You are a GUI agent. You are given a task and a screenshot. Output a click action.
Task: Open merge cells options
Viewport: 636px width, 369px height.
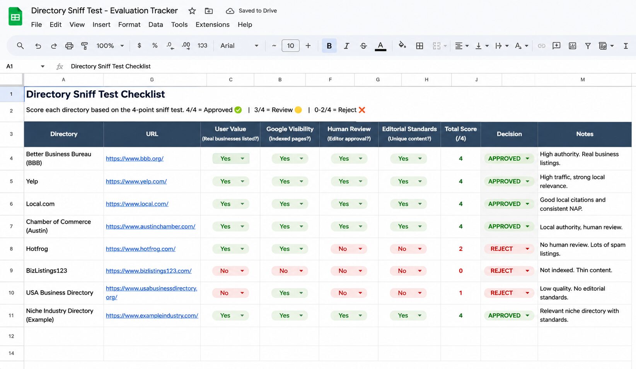coord(440,46)
